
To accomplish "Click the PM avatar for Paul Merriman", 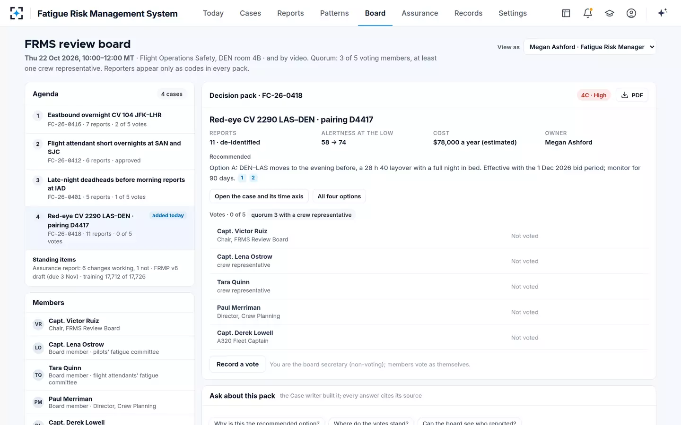I will [38, 402].
